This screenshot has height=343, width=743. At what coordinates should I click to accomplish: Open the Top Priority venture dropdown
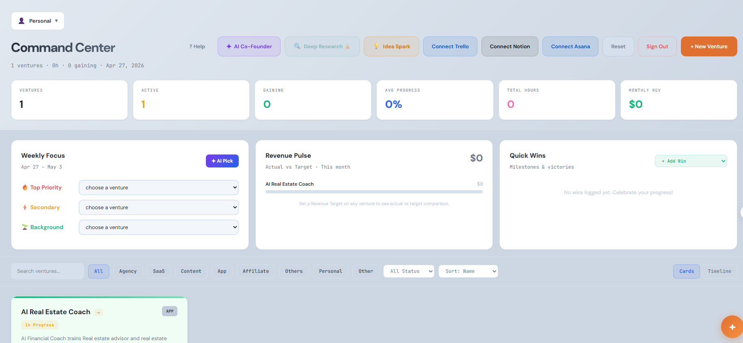tap(159, 187)
